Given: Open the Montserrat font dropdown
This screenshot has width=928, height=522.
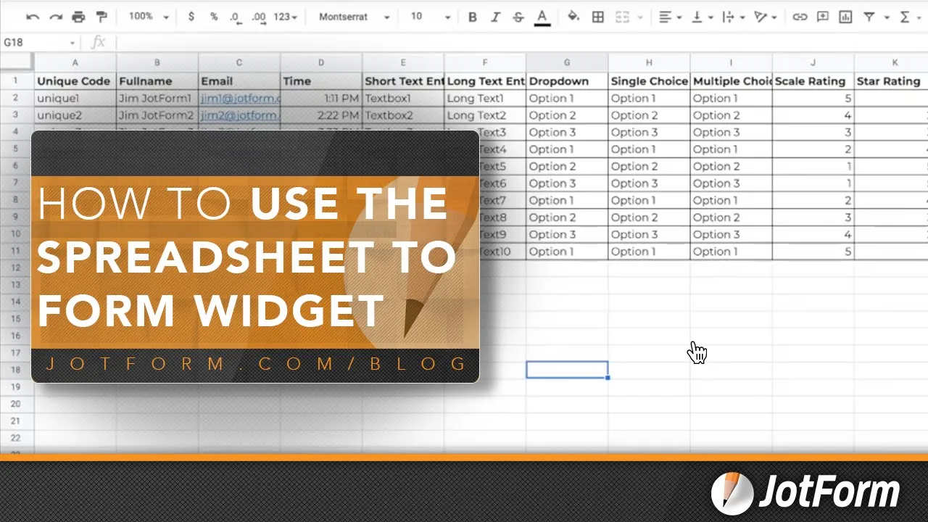Looking at the screenshot, I should (354, 17).
